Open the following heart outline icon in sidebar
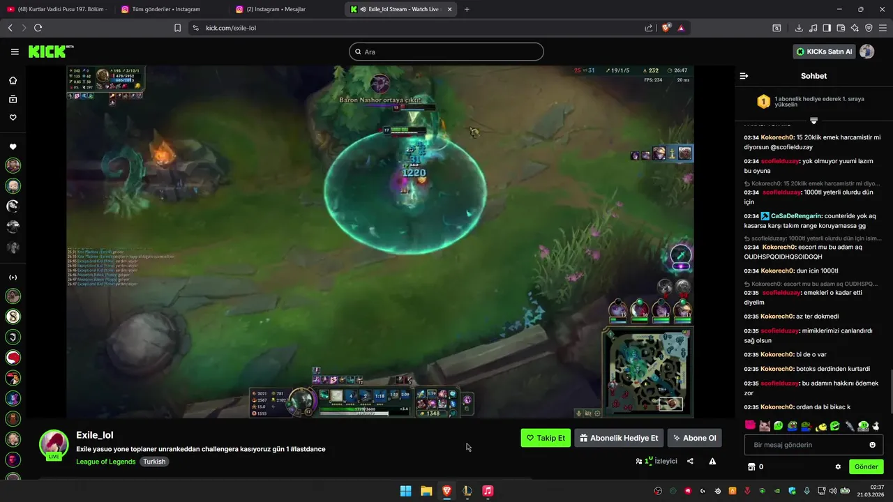Image resolution: width=893 pixels, height=502 pixels. pyautogui.click(x=13, y=117)
